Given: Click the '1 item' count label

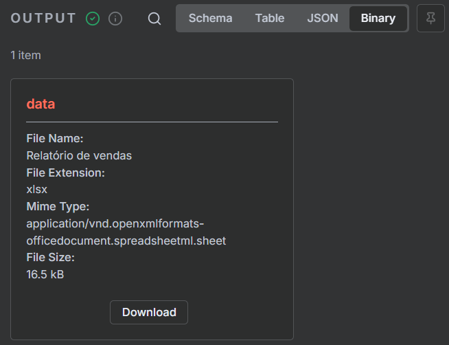Looking at the screenshot, I should 26,55.
